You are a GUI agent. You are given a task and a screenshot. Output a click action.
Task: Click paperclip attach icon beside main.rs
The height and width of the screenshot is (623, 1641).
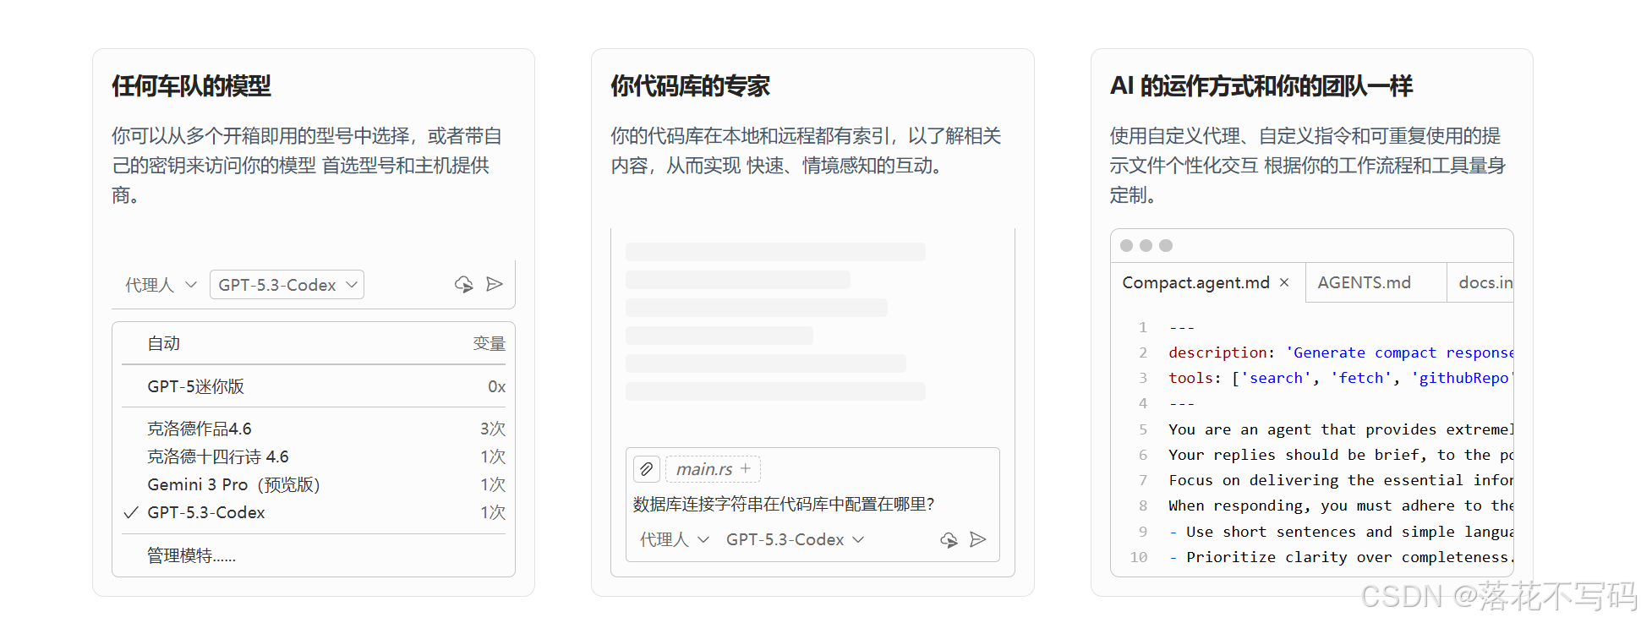click(x=647, y=468)
